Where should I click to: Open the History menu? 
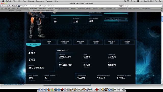(x=31, y=1)
